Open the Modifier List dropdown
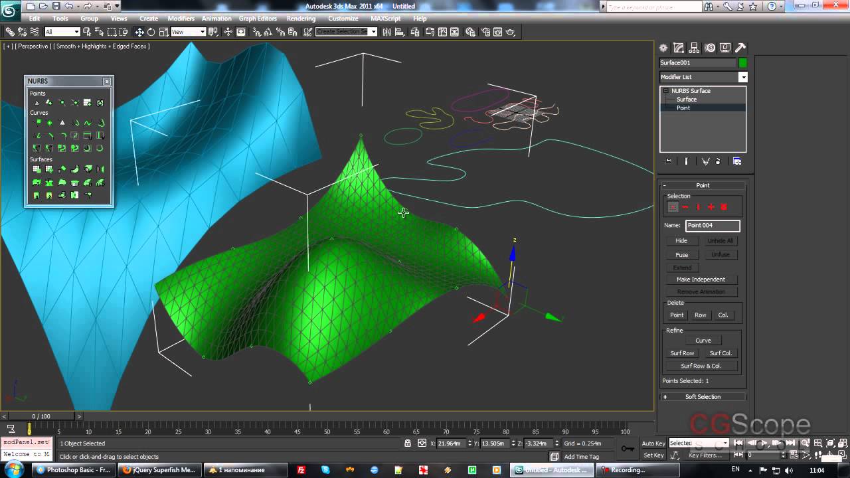Screen dimensions: 850x478 tap(743, 77)
